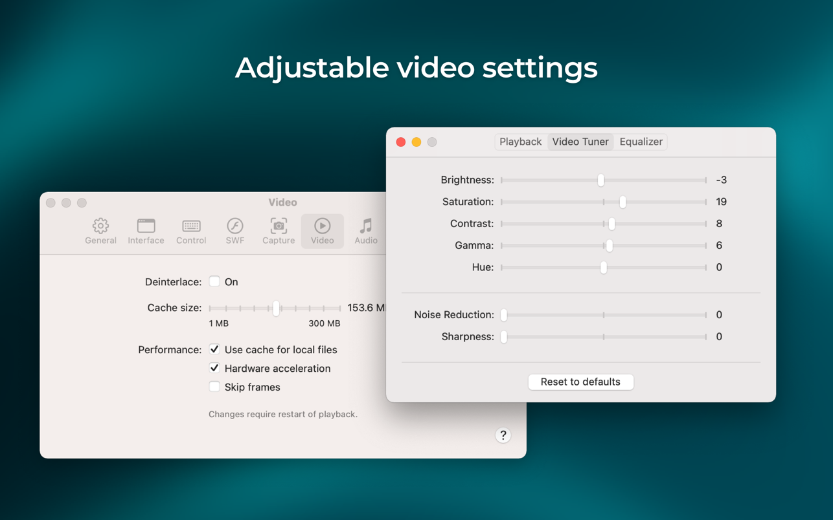Click the Saturation slider knob
Screen dimensions: 833x520
[622, 202]
